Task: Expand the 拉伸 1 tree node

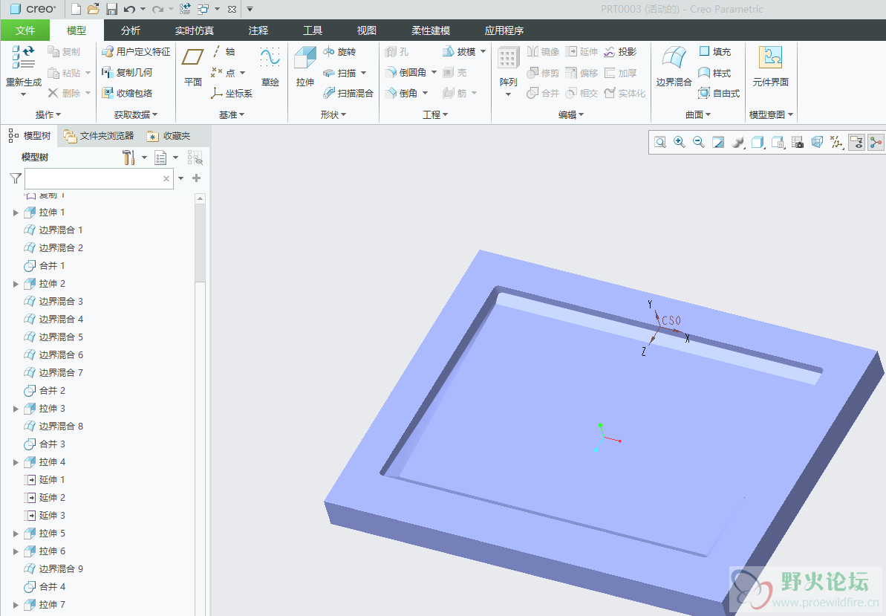Action: click(x=16, y=213)
